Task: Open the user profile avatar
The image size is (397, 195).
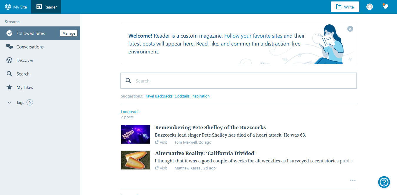Action: coord(370,7)
